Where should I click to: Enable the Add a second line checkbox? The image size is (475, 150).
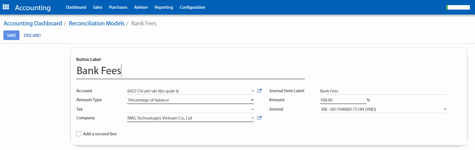coord(79,134)
